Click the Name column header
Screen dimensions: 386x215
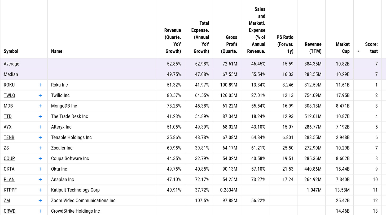click(x=57, y=51)
